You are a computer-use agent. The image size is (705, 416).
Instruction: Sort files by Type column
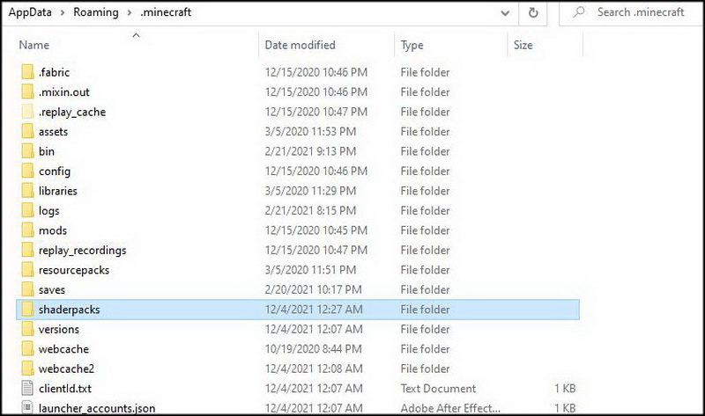[412, 45]
